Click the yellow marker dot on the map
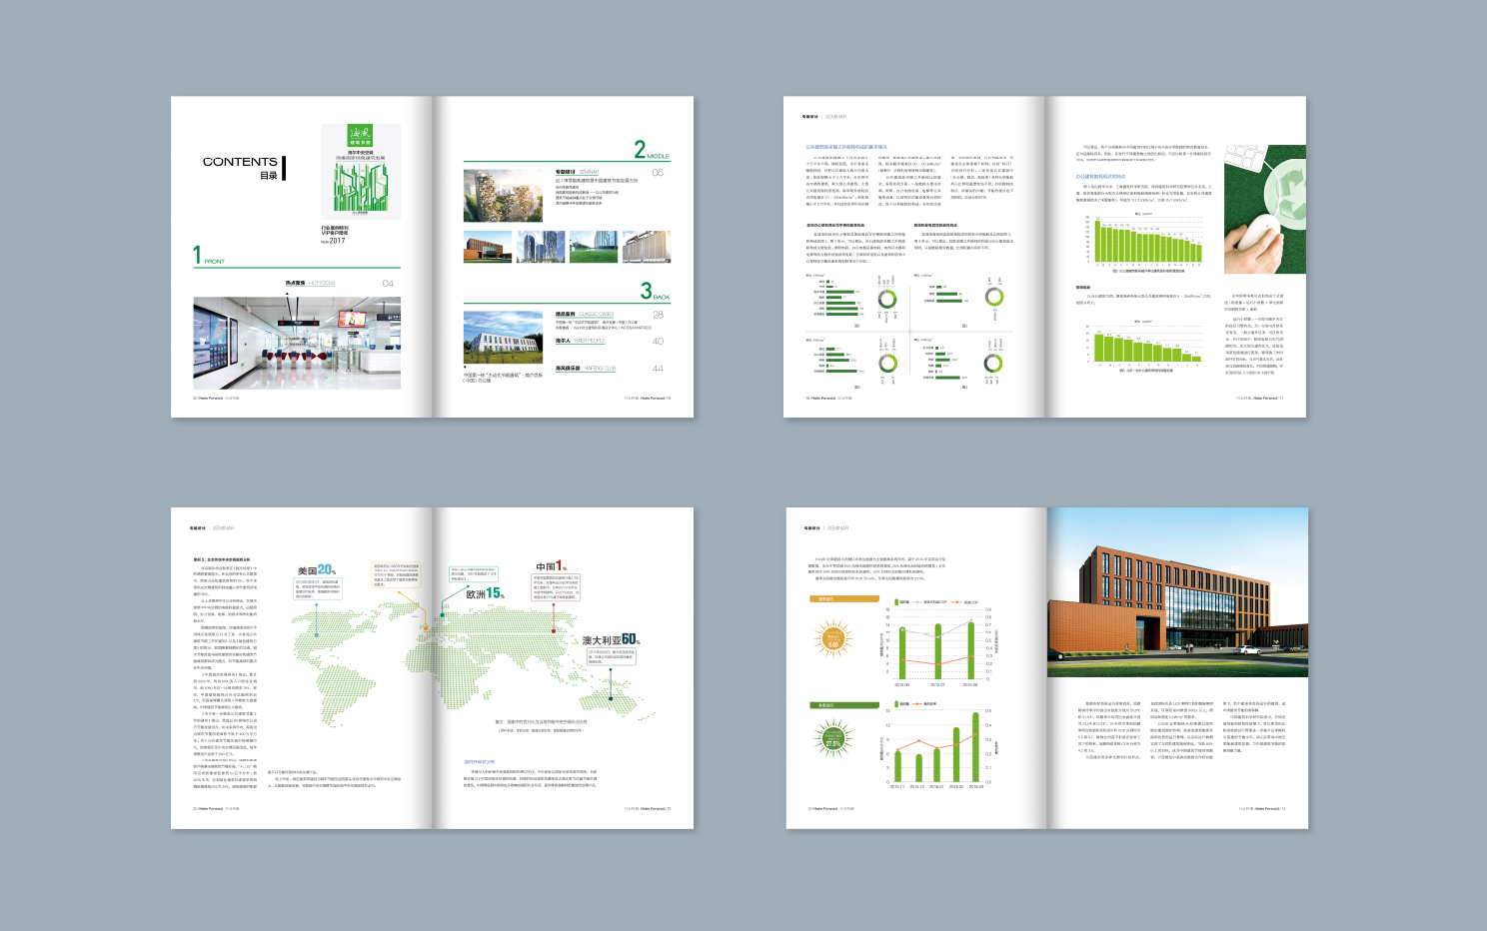This screenshot has width=1487, height=931. pos(425,628)
